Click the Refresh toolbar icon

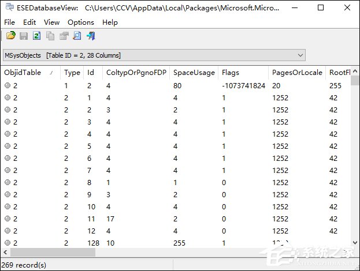[37, 36]
